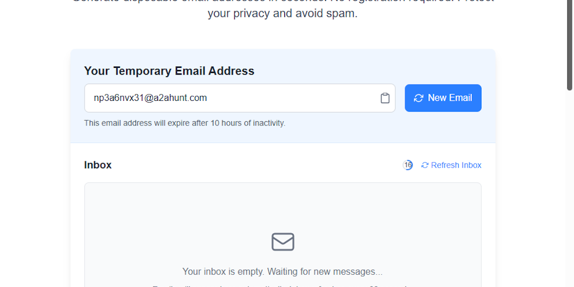
Task: Click the scrollbar track below the thumb
Action: (x=570, y=196)
